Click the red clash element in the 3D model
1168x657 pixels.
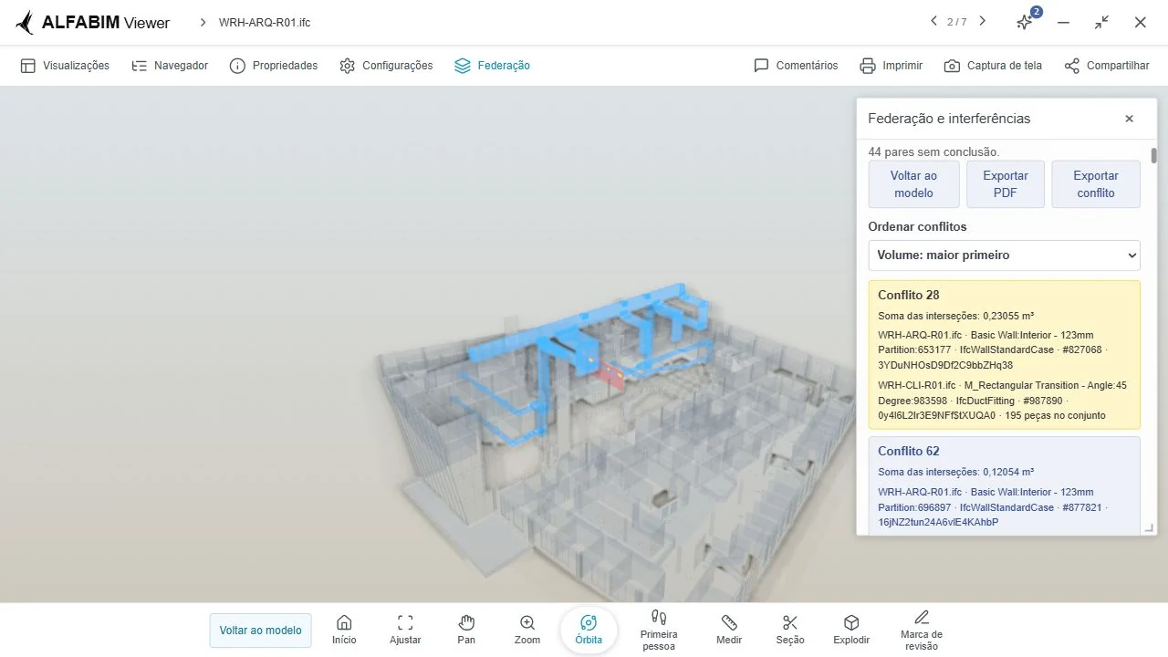click(x=612, y=375)
